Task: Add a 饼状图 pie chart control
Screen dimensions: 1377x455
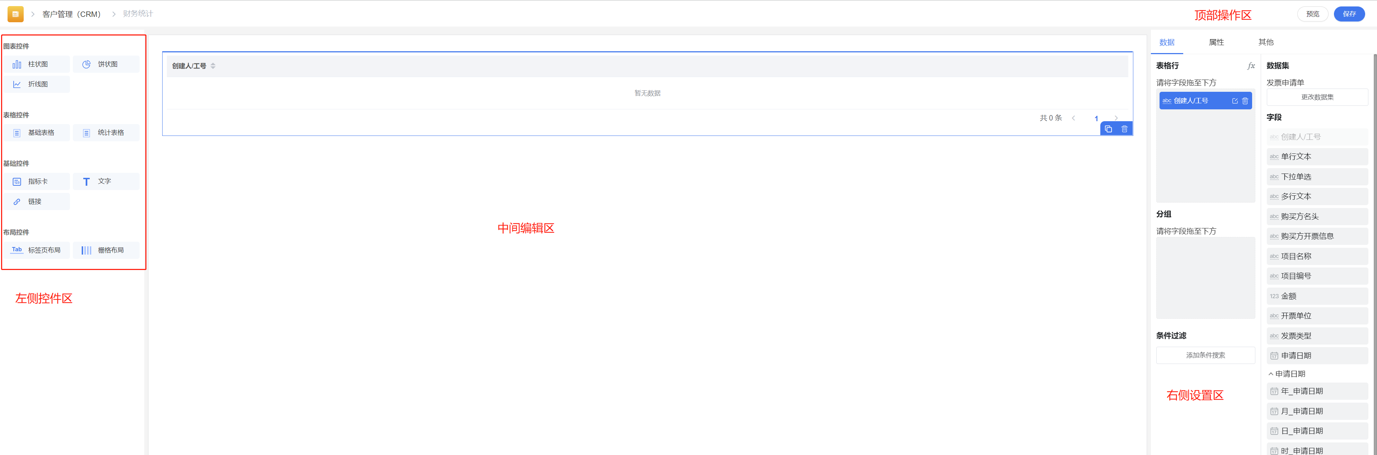Action: (x=106, y=64)
